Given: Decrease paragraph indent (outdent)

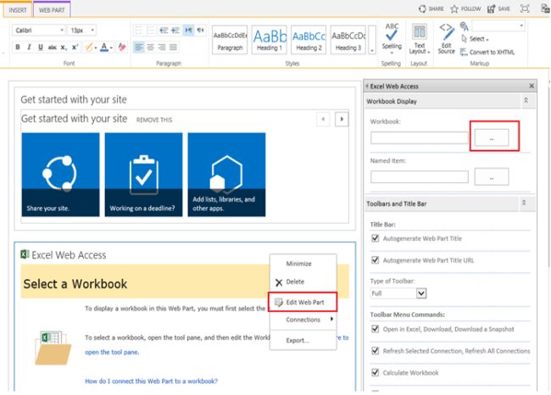Looking at the screenshot, I should click(164, 31).
